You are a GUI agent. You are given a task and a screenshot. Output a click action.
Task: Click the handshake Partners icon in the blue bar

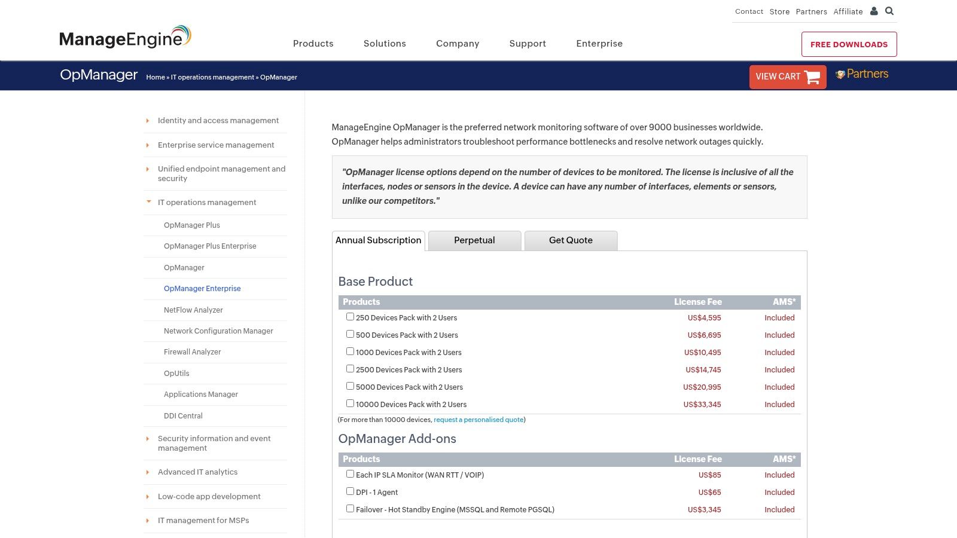point(840,74)
